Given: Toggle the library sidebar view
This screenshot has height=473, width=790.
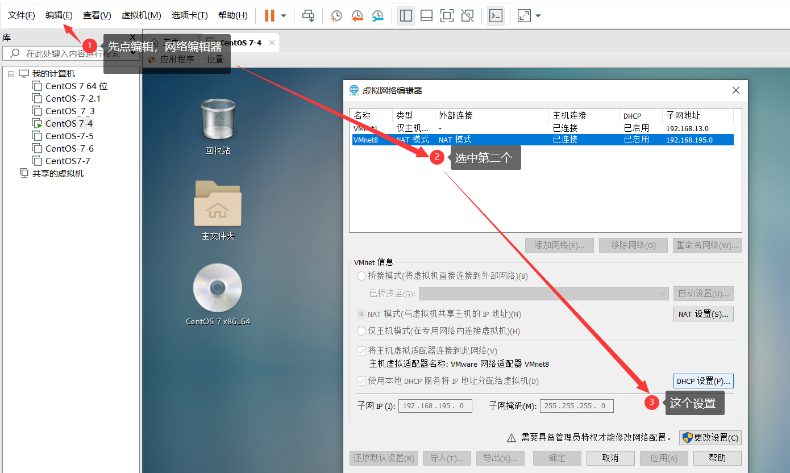Looking at the screenshot, I should click(406, 16).
